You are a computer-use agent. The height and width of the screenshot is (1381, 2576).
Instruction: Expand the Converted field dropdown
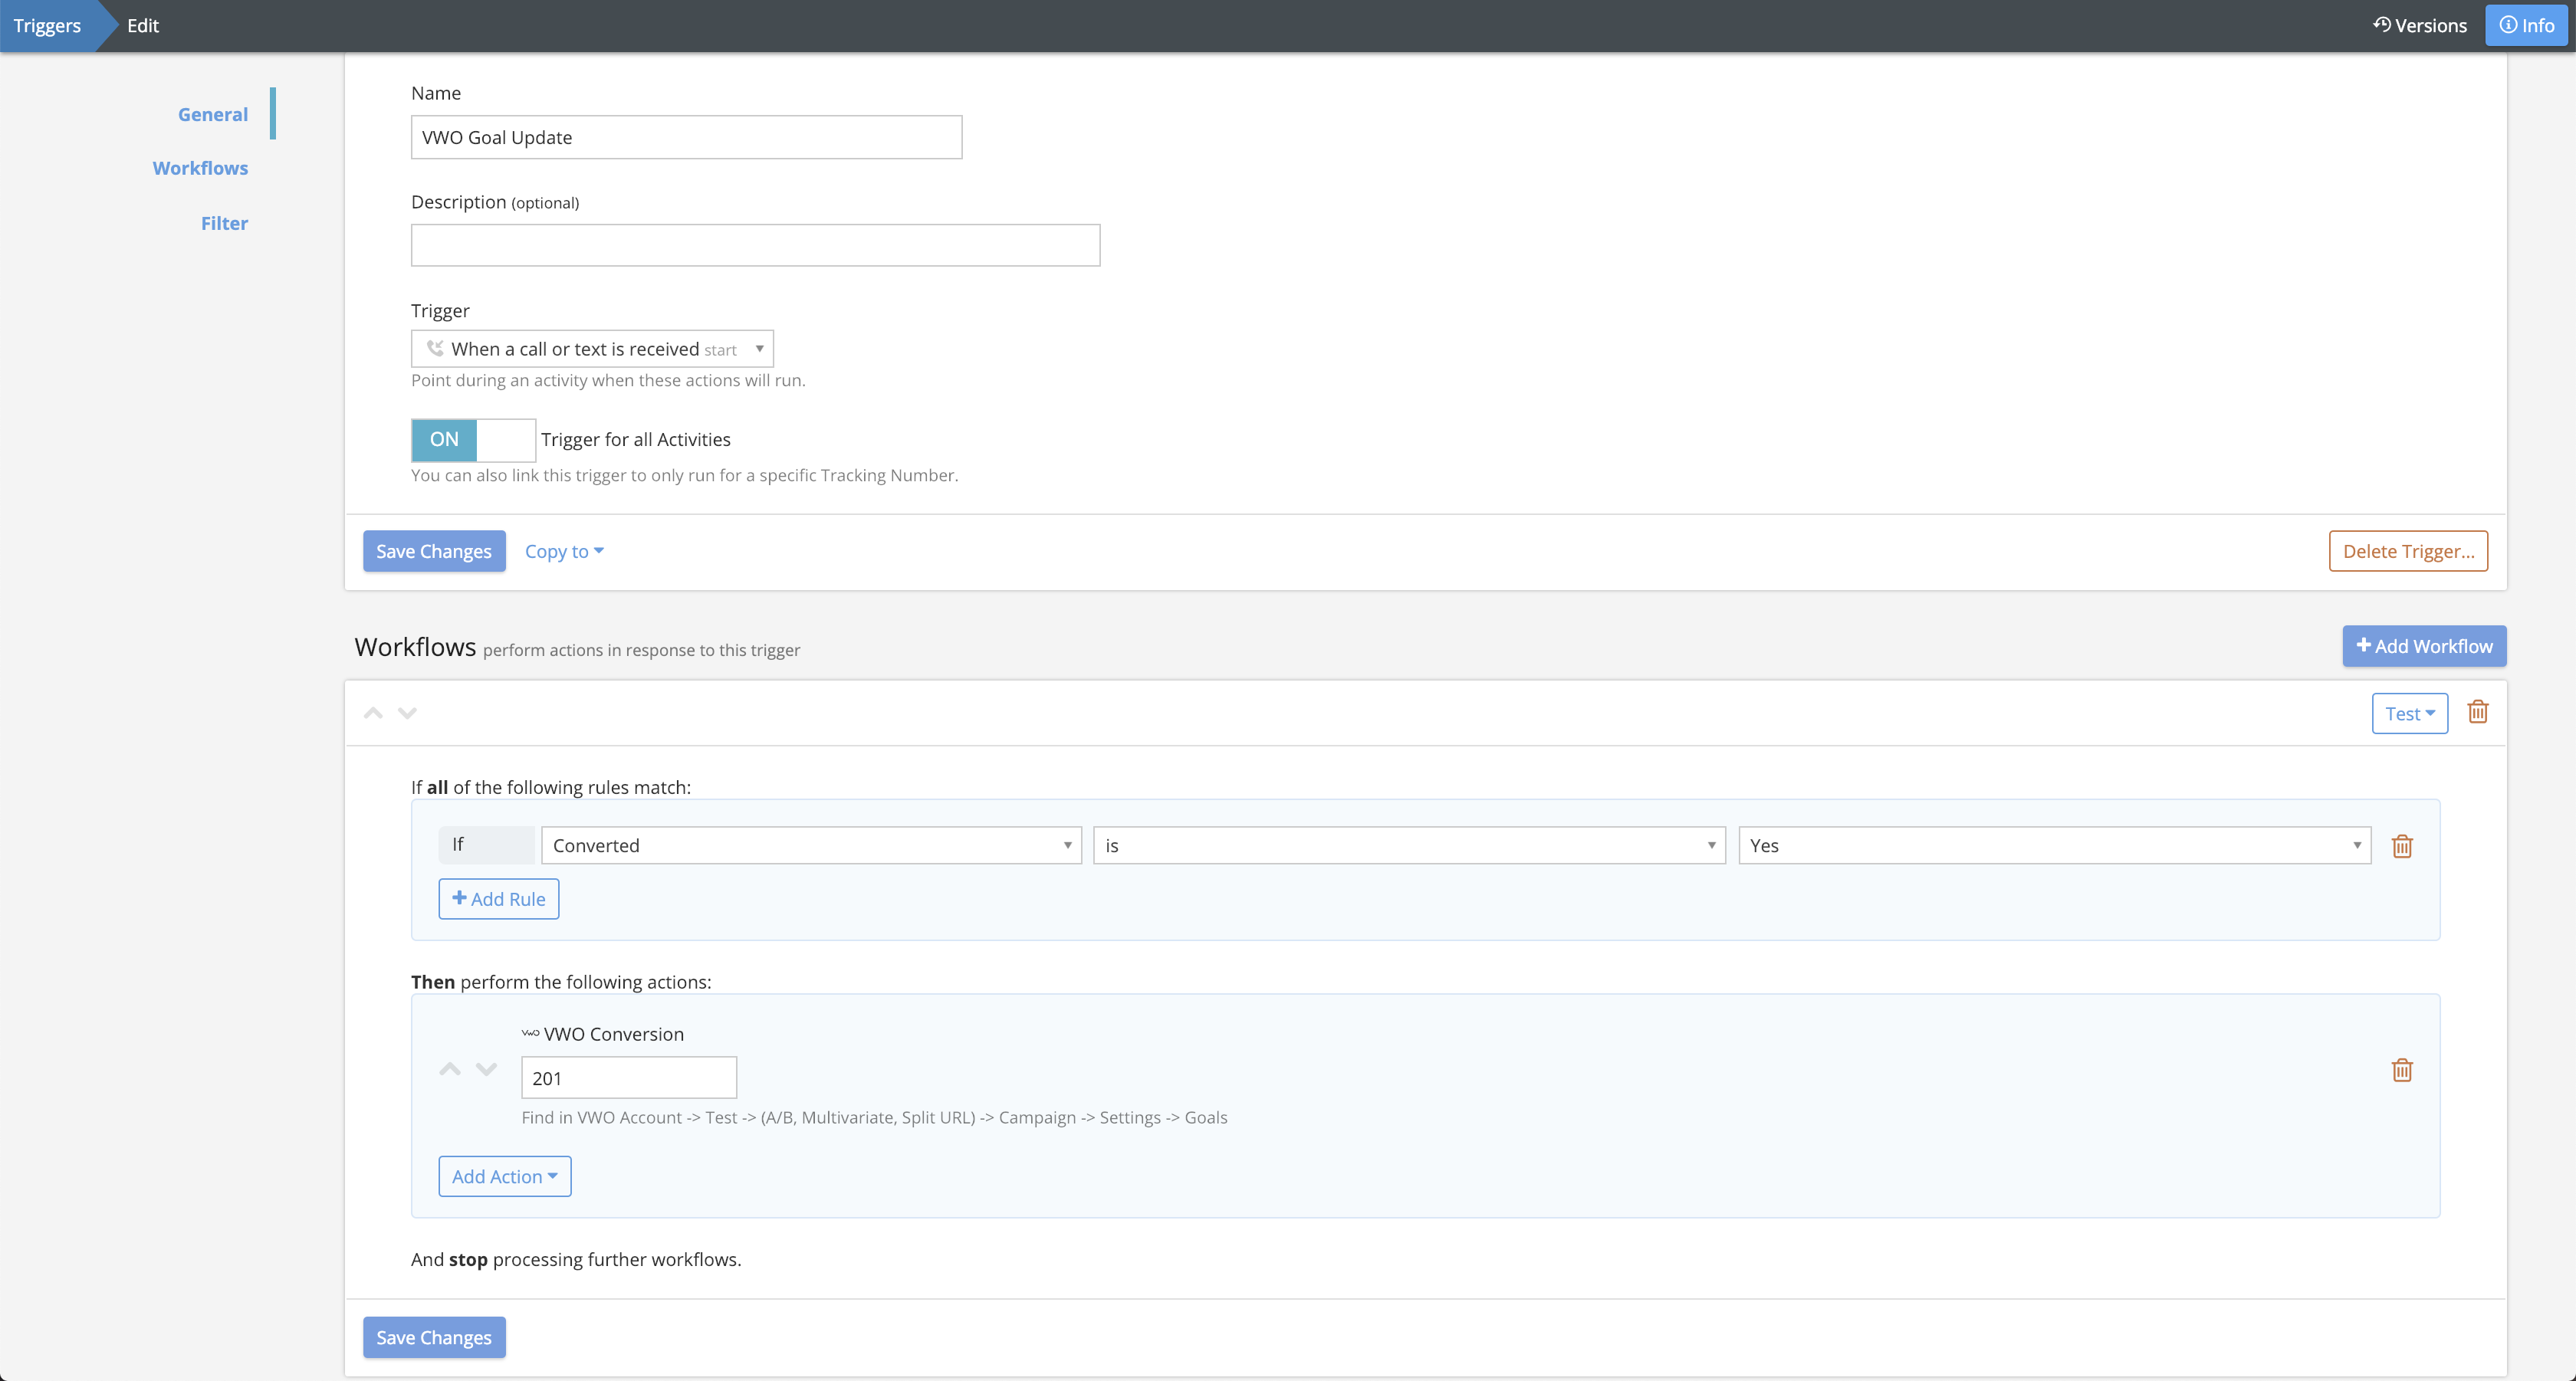[811, 845]
